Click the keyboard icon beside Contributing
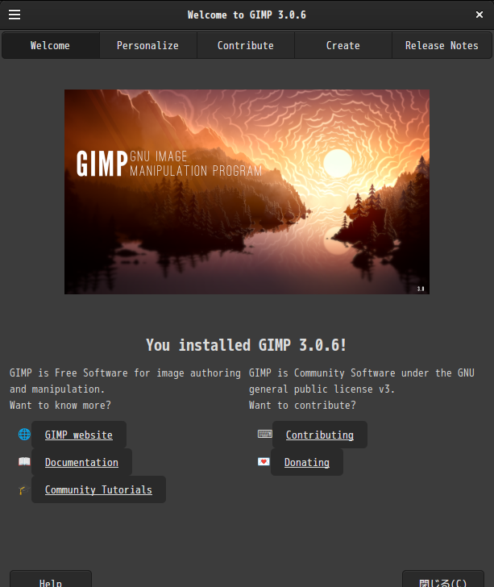Viewport: 494px width, 587px height. point(265,434)
